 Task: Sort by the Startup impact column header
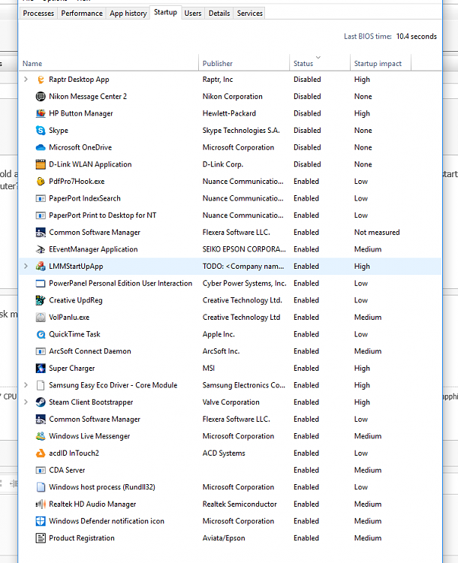point(381,63)
